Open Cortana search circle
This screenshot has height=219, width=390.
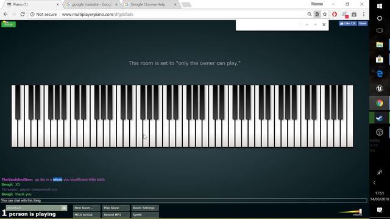pyautogui.click(x=380, y=18)
